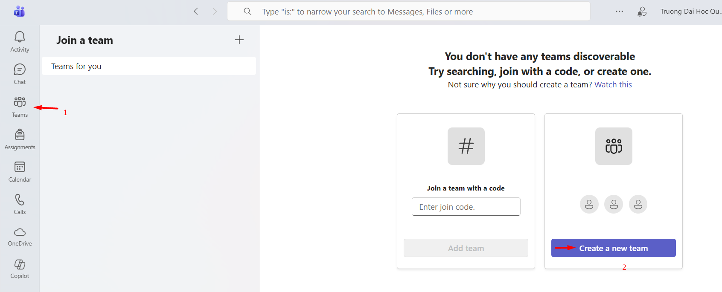Open Assignments from the sidebar
722x292 pixels.
[x=20, y=139]
